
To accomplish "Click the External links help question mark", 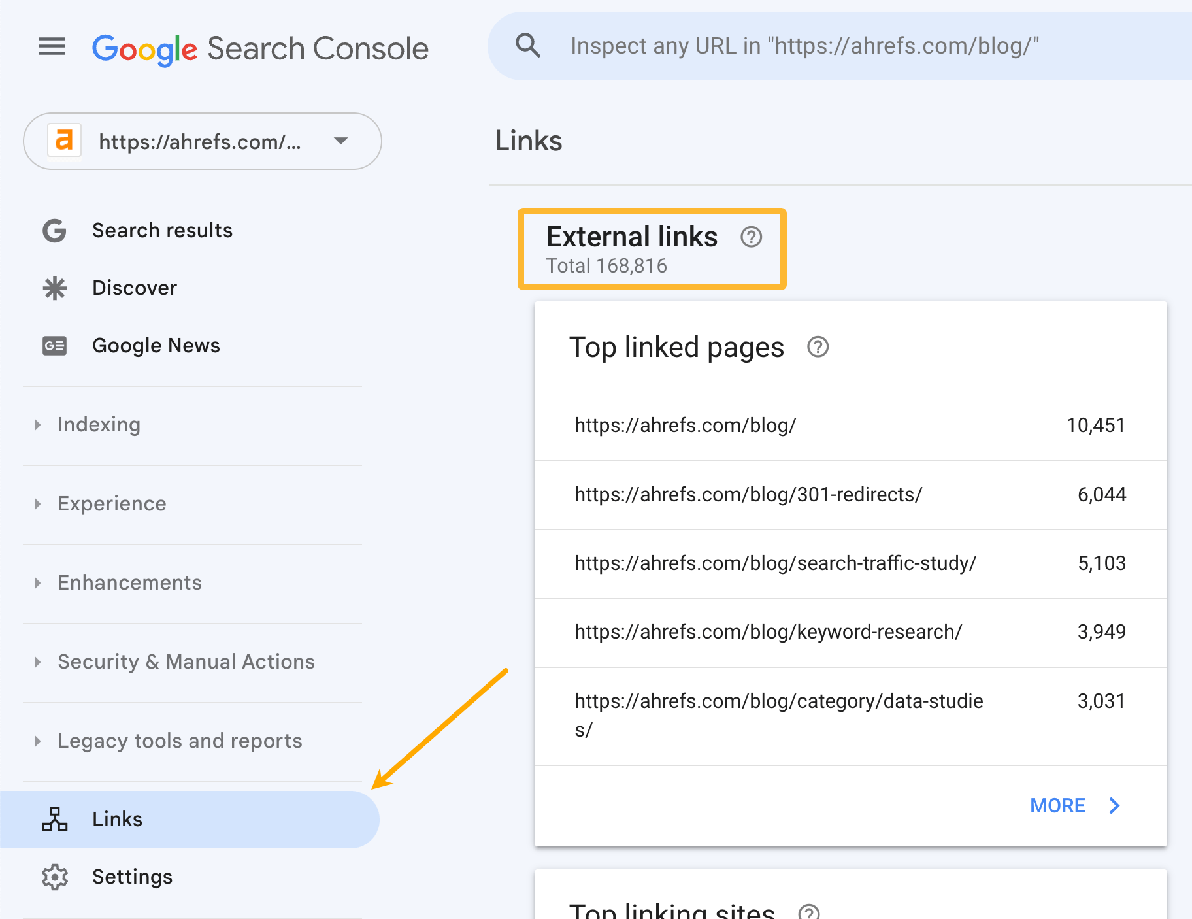I will [x=751, y=238].
